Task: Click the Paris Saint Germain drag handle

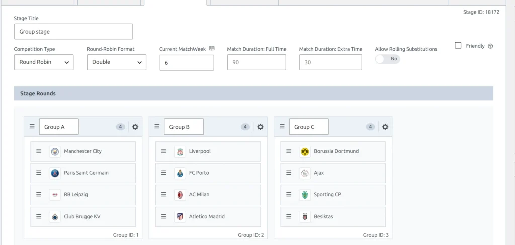Action: (39, 173)
